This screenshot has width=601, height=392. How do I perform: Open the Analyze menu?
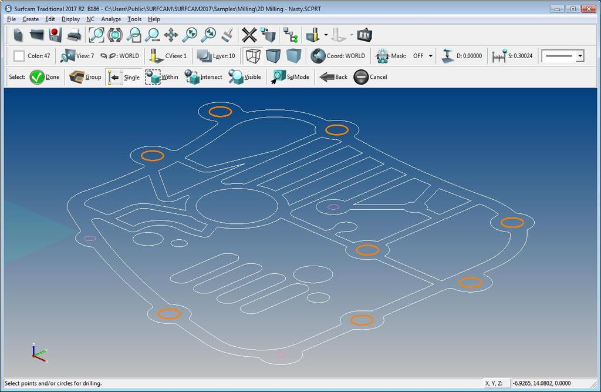(111, 19)
